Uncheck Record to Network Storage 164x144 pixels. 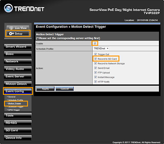[95, 63]
